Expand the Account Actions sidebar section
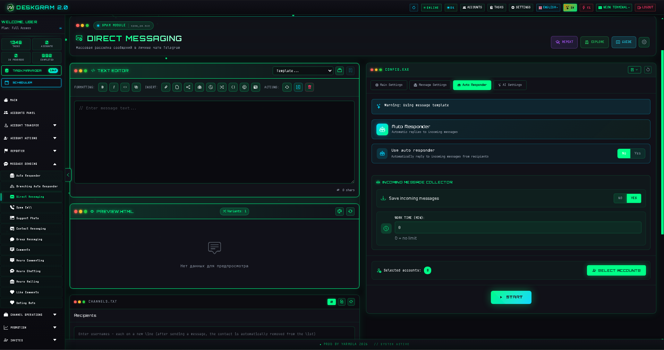This screenshot has width=664, height=350. tap(31, 138)
